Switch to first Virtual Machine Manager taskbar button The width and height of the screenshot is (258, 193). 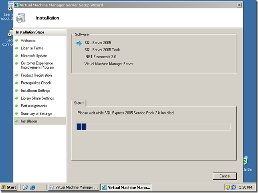pos(74,187)
